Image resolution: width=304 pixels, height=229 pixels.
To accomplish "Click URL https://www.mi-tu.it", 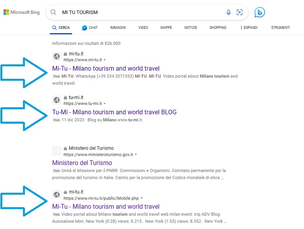I will [x=83, y=60].
